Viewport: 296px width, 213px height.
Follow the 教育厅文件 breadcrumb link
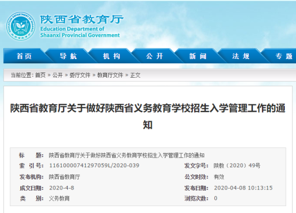(x=110, y=75)
